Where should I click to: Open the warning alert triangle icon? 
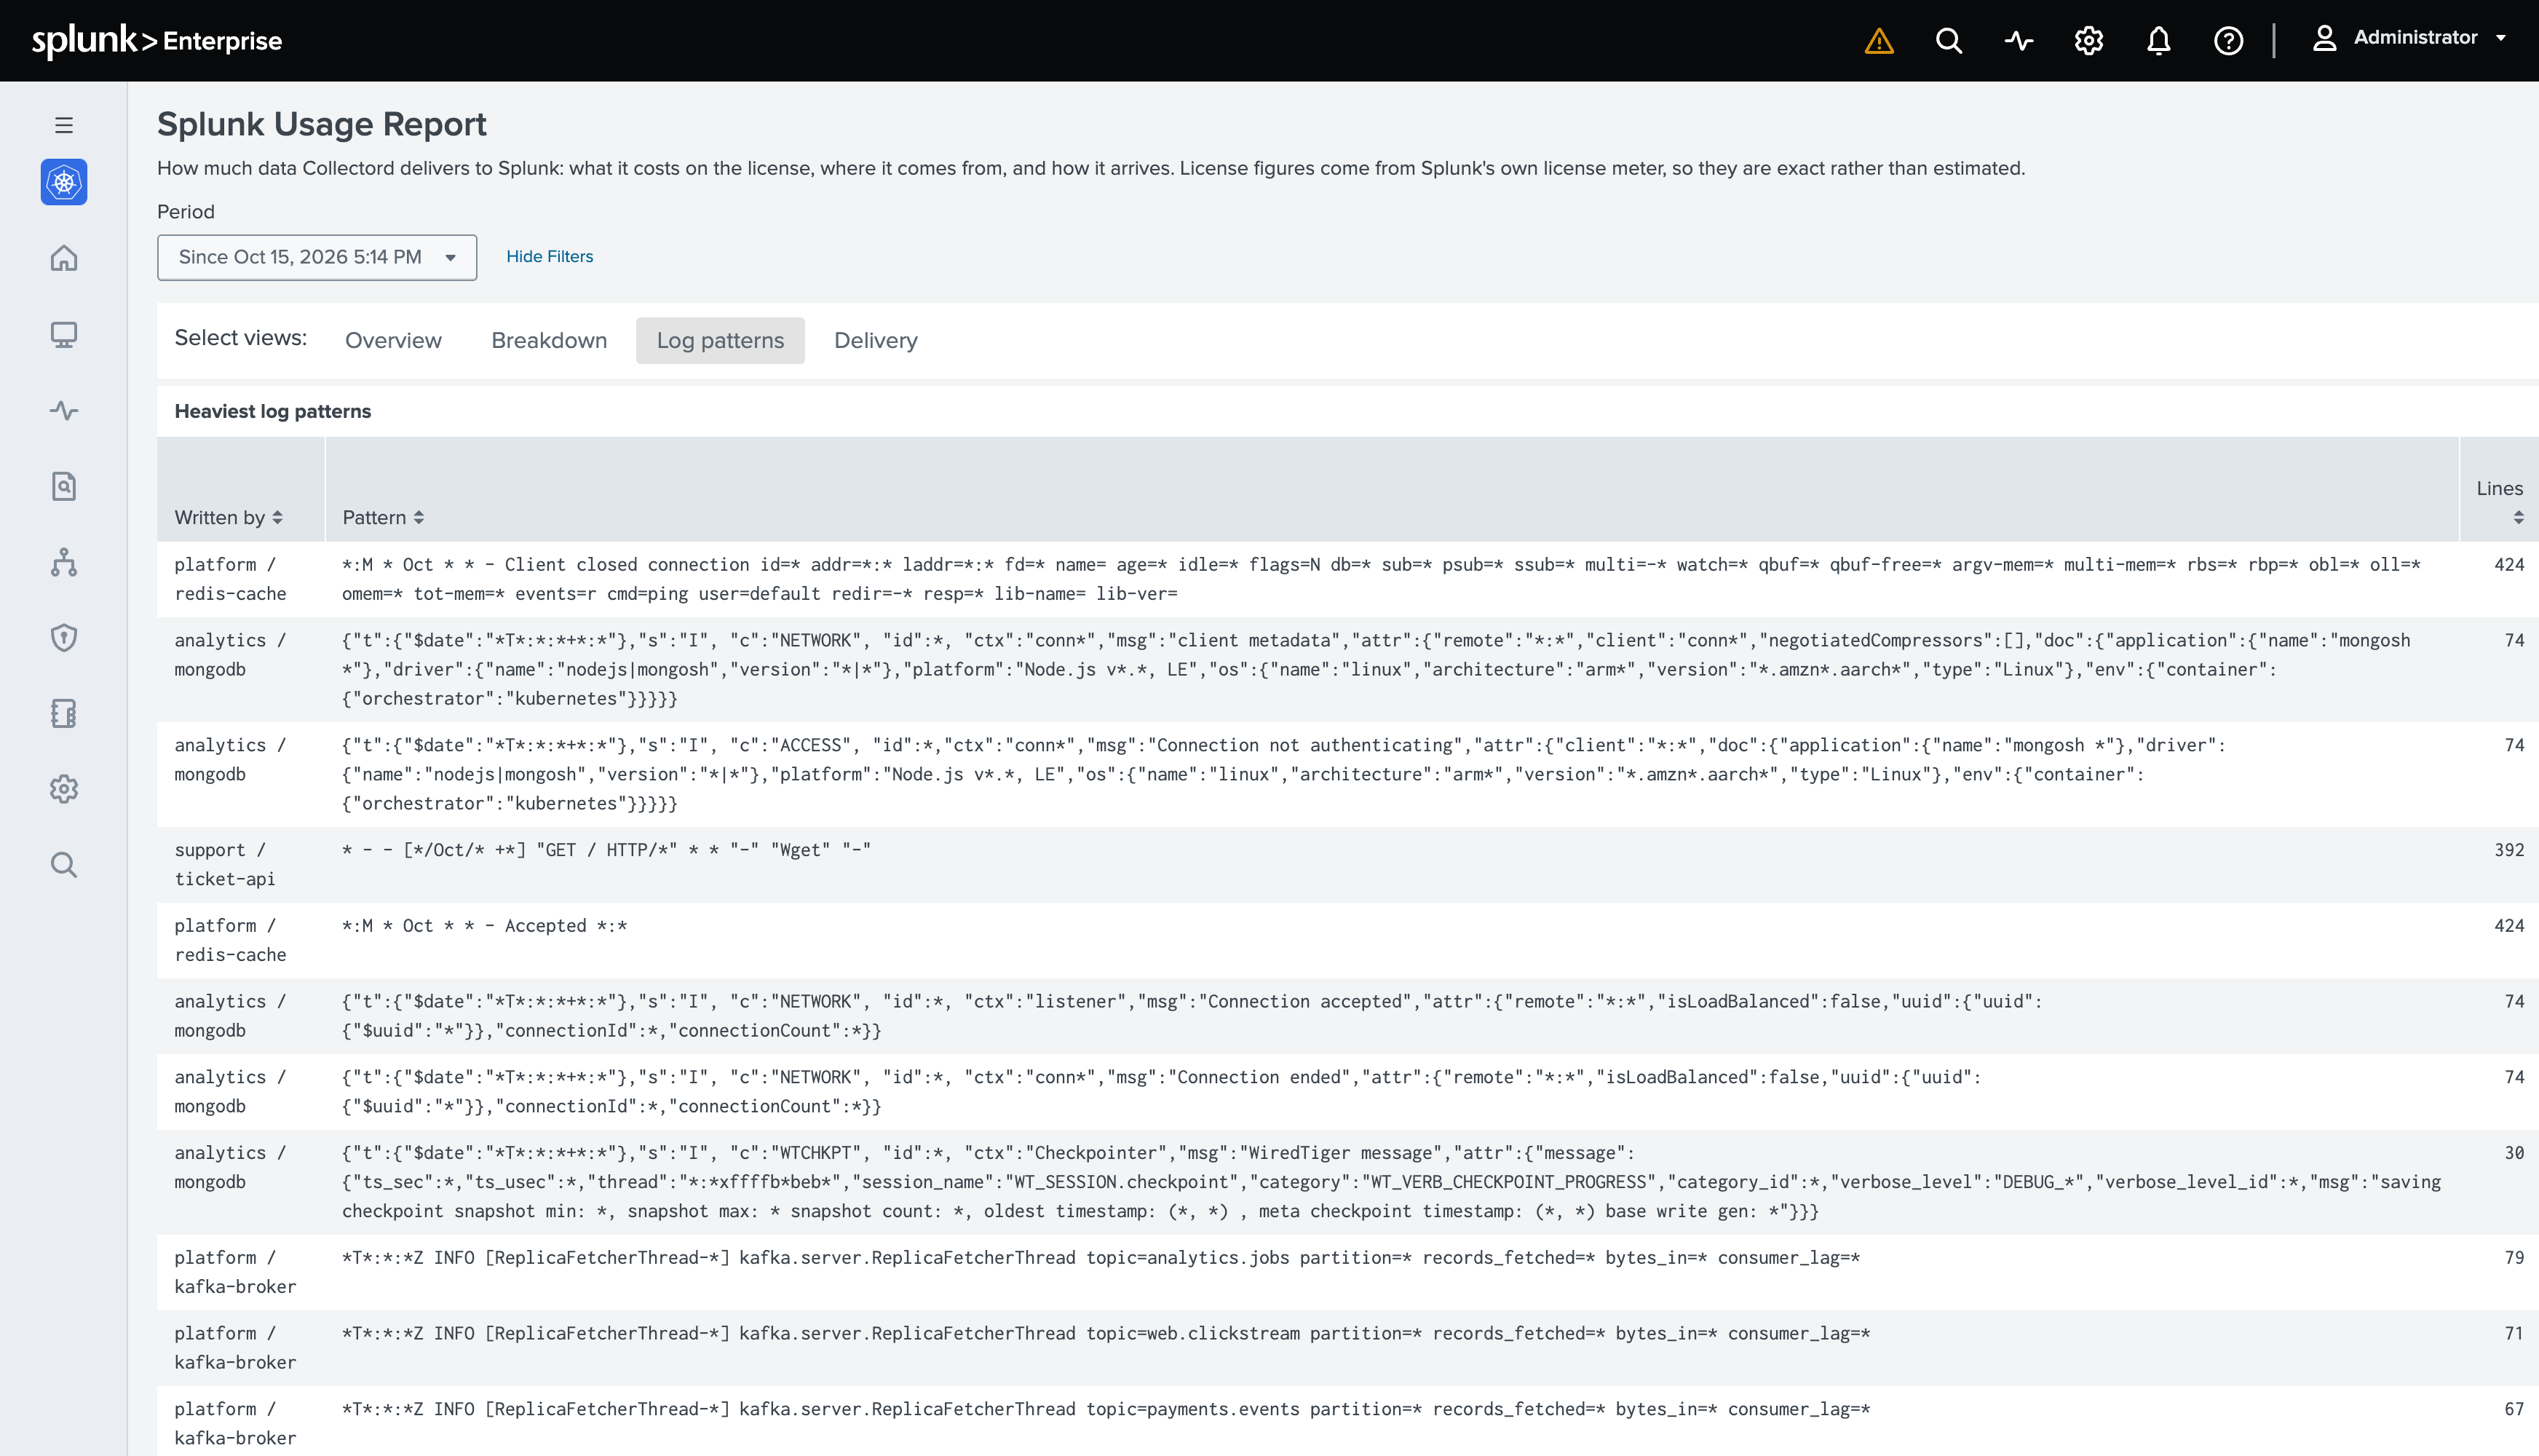click(1878, 41)
